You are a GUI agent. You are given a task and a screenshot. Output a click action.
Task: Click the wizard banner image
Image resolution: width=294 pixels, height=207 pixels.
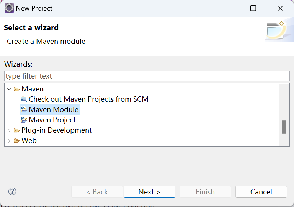click(x=276, y=30)
